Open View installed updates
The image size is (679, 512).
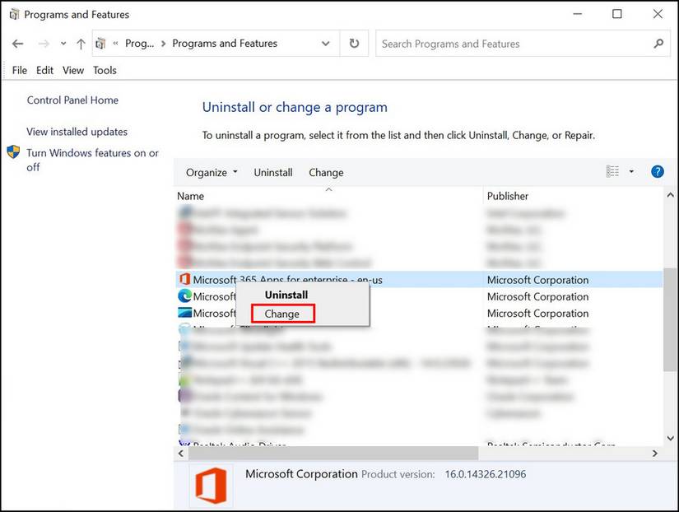click(77, 131)
